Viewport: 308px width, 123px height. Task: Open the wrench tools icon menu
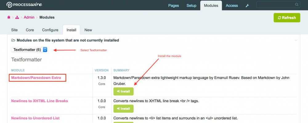pyautogui.click(x=247, y=6)
